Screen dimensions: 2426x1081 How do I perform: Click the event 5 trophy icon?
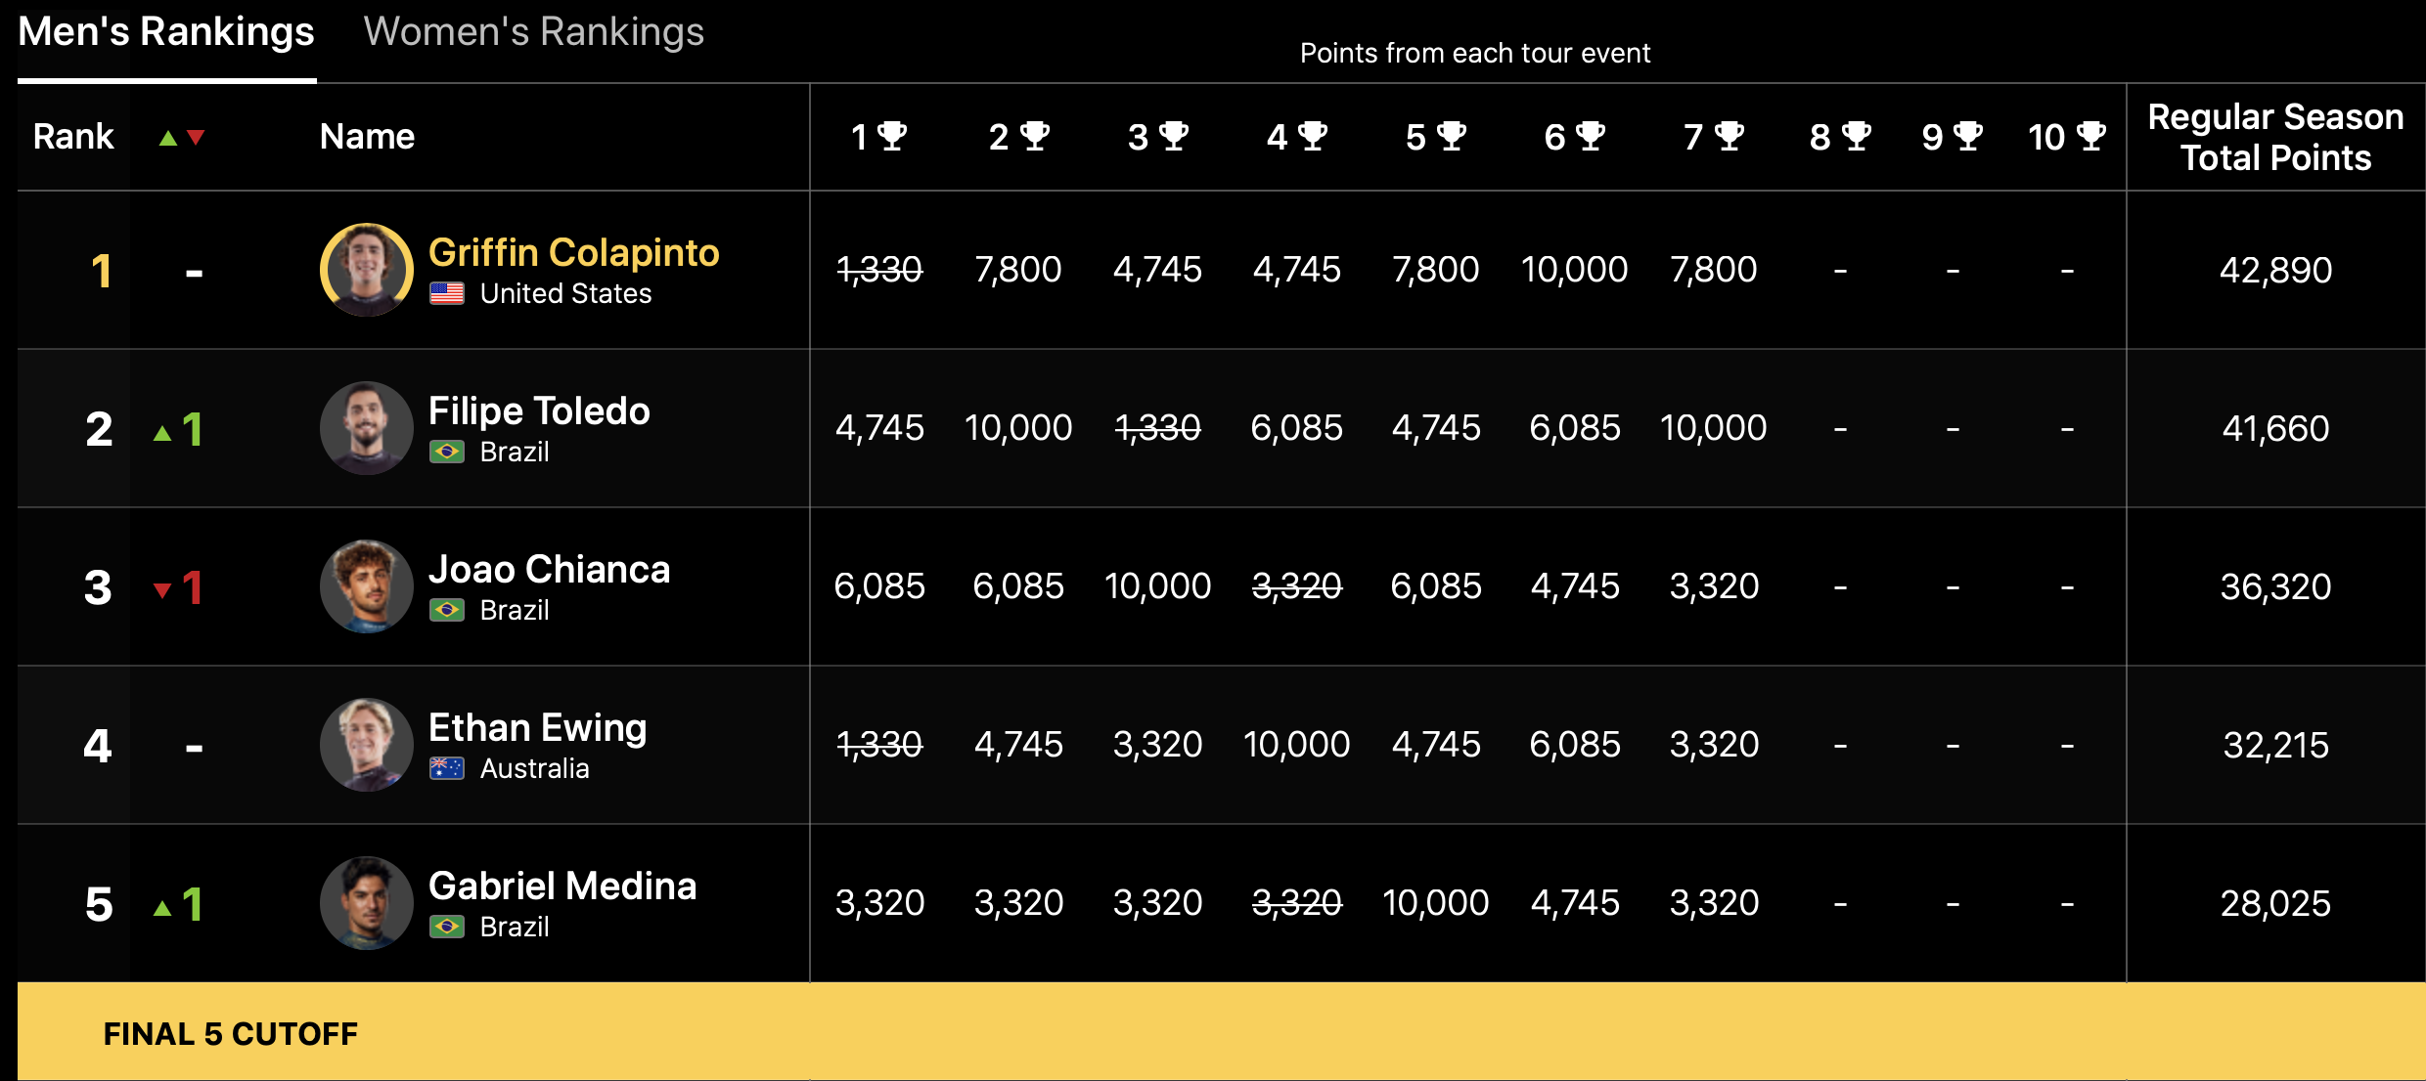1451,136
